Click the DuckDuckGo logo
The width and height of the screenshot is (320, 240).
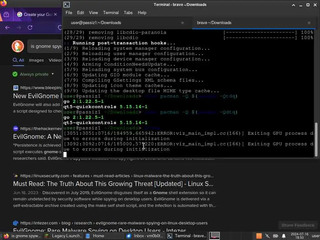18,46
